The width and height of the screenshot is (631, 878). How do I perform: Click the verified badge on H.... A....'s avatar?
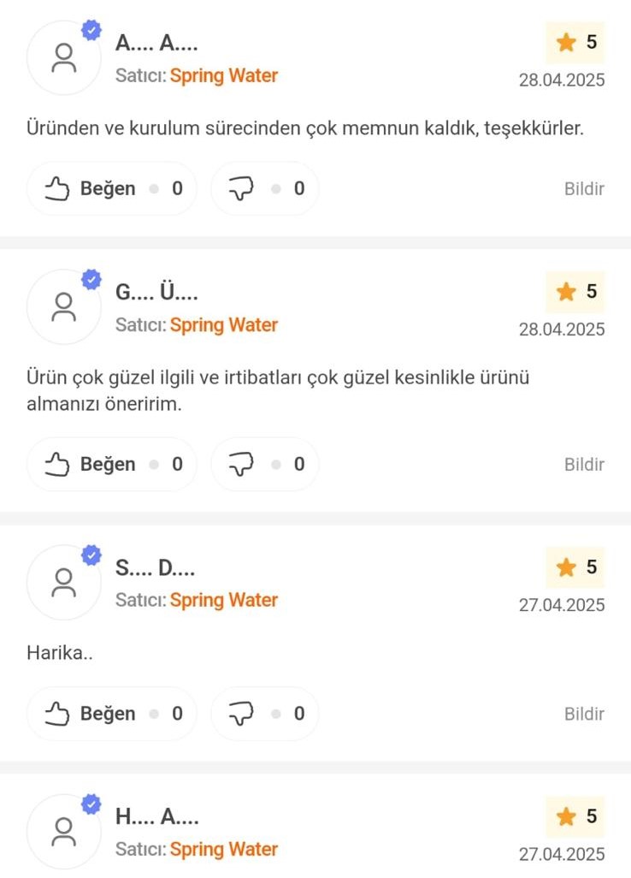[91, 804]
